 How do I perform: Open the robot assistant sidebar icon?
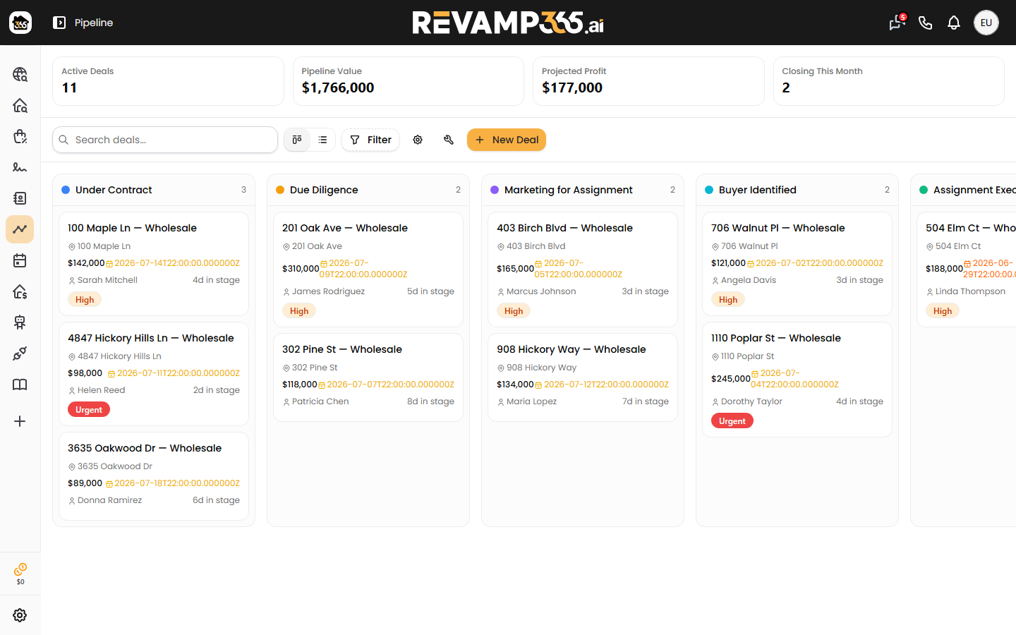tap(20, 322)
